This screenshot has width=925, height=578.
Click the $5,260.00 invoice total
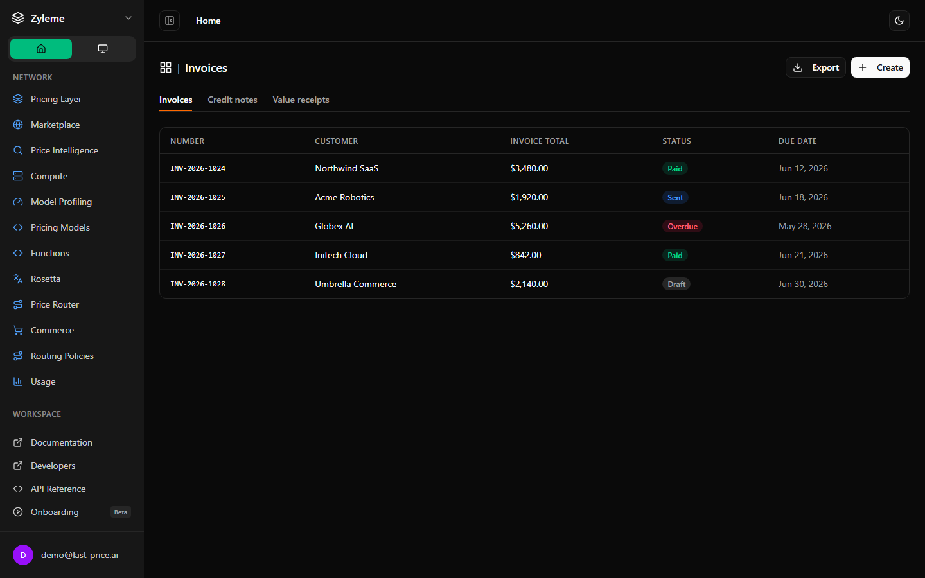point(529,226)
